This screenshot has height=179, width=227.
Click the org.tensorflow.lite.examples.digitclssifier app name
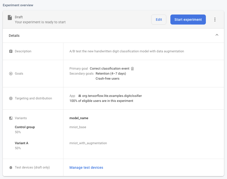[112, 96]
